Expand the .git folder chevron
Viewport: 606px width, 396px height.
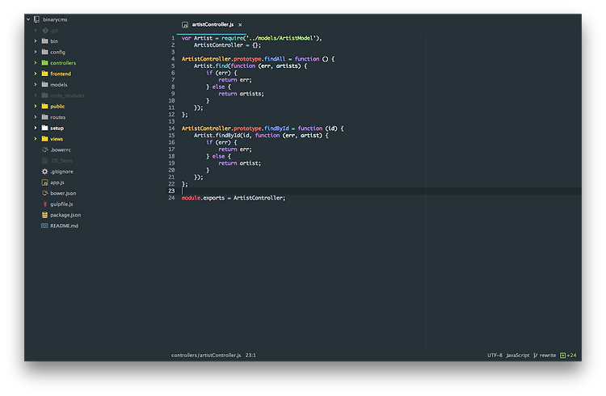36,30
